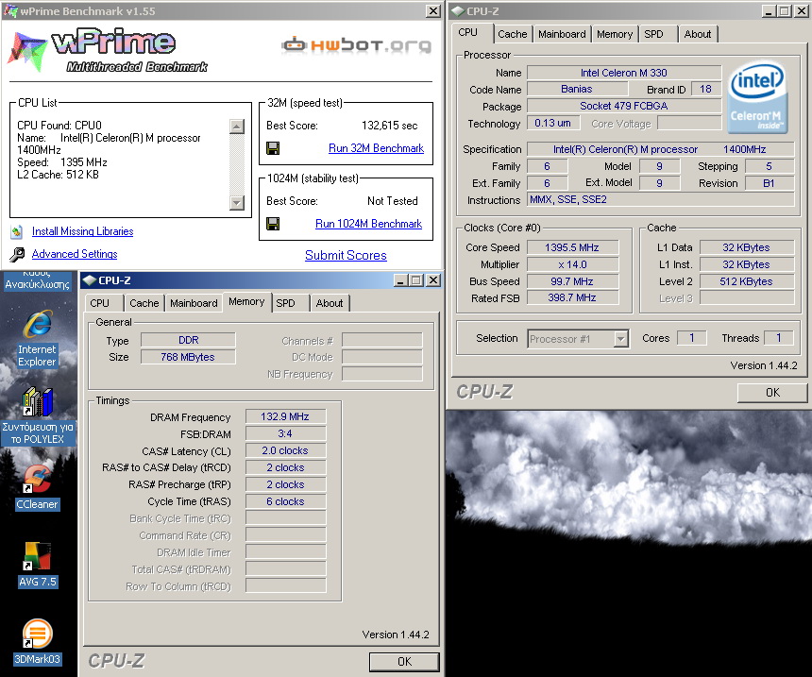The height and width of the screenshot is (677, 812).
Task: Click the processor Name field
Action: (624, 73)
